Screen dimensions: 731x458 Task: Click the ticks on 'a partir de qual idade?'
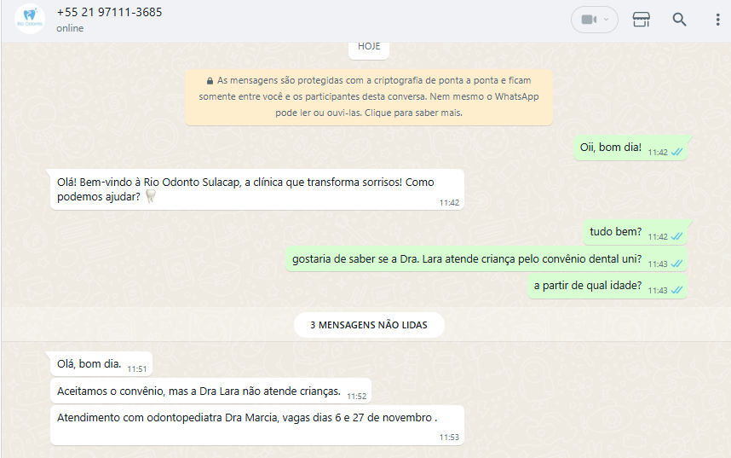676,290
